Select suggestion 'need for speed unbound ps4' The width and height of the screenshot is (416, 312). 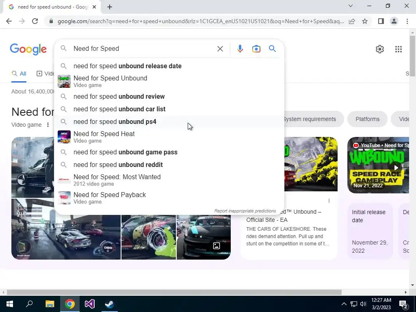point(169,122)
